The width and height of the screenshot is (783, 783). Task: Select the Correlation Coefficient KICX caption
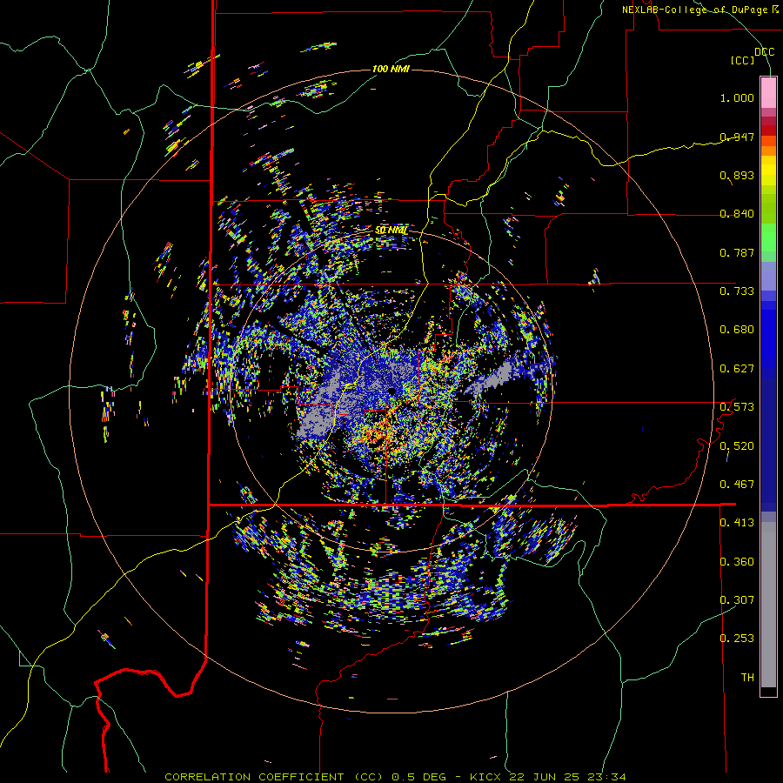point(396,777)
